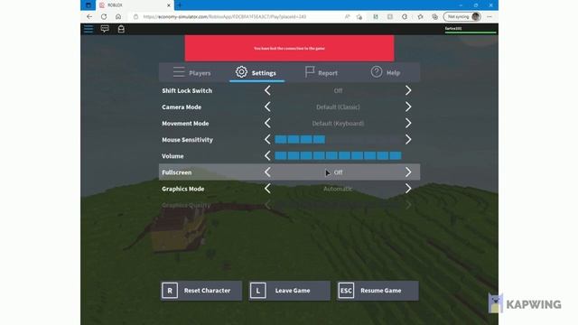Image resolution: width=578 pixels, height=325 pixels.
Task: Click the Default (Classic) camera value
Action: (x=338, y=107)
